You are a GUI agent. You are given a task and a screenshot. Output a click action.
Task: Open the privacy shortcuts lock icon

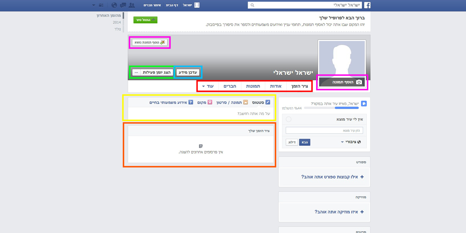(101, 5)
